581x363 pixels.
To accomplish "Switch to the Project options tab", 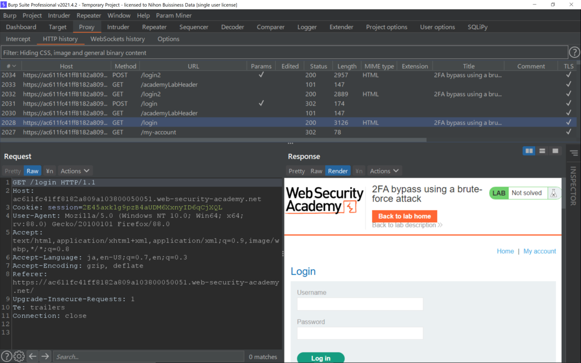I will click(386, 27).
